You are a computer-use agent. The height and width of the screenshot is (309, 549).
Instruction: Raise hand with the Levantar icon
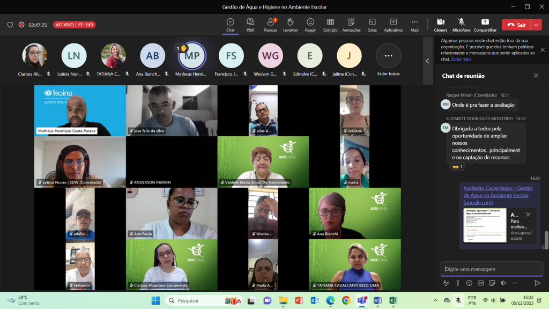[x=290, y=25]
